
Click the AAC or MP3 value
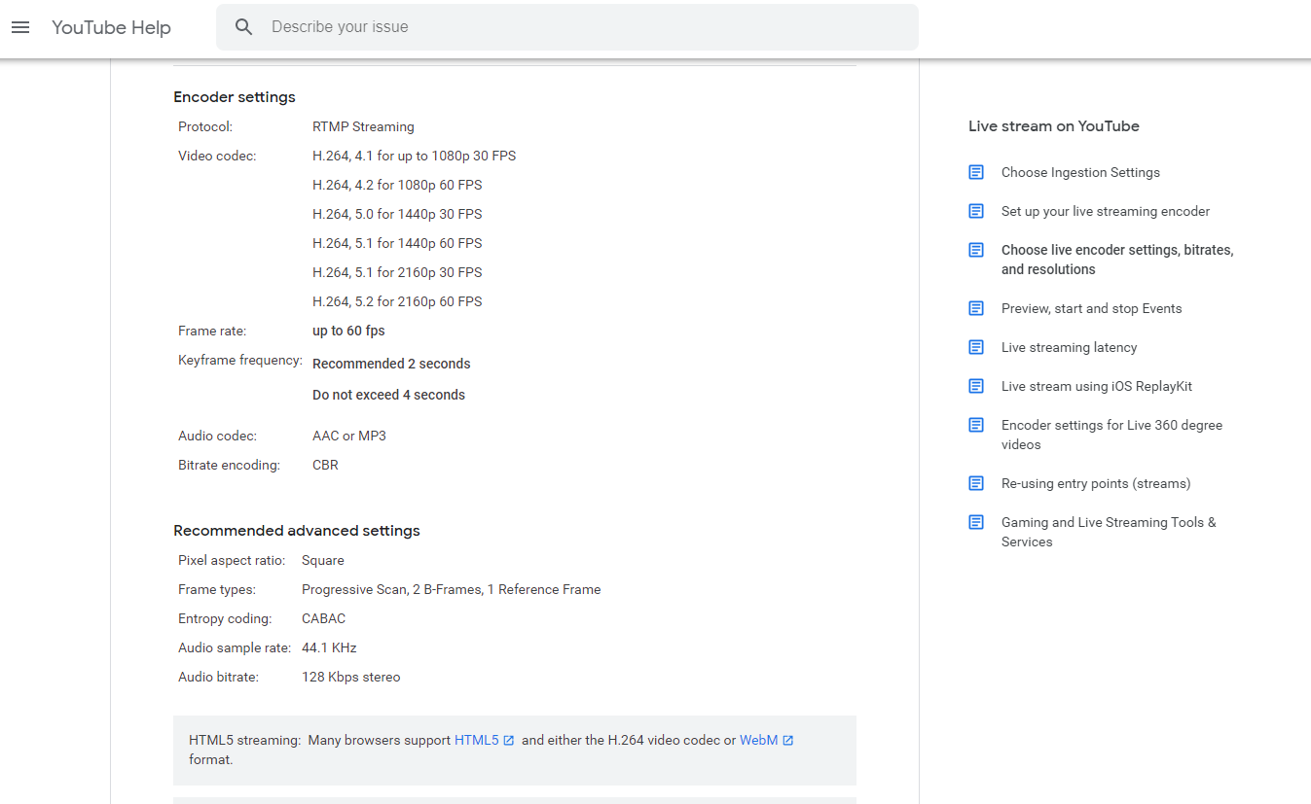pos(349,436)
